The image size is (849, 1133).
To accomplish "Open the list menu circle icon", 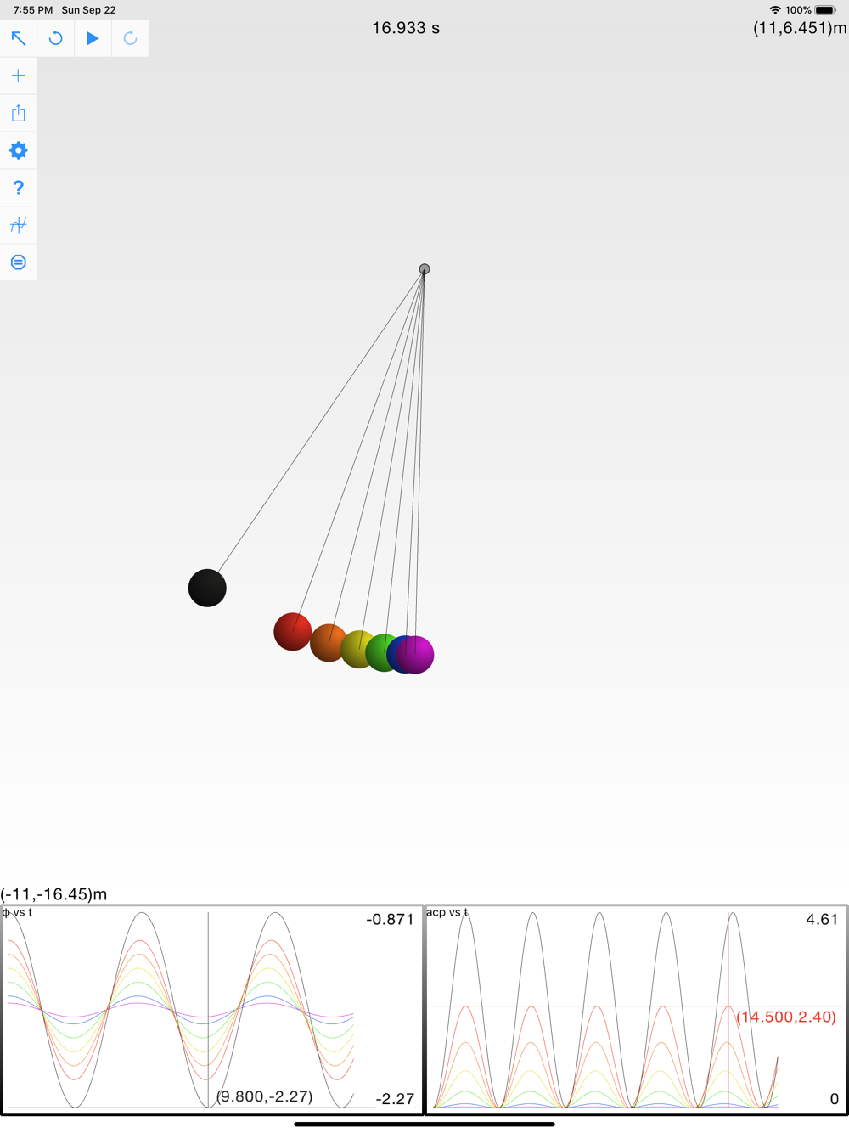I will (x=19, y=262).
